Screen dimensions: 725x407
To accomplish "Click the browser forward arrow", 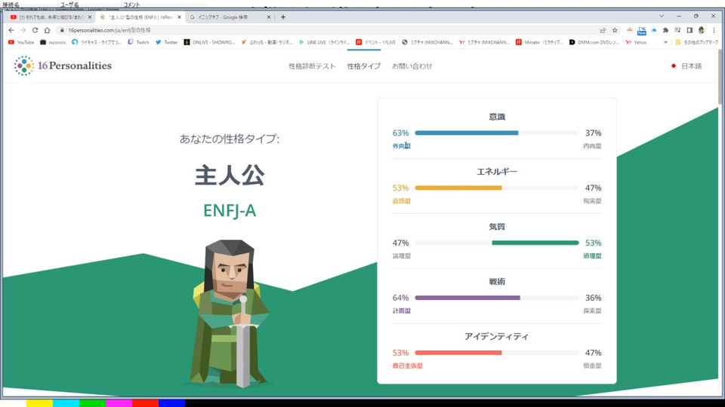I will (x=23, y=30).
